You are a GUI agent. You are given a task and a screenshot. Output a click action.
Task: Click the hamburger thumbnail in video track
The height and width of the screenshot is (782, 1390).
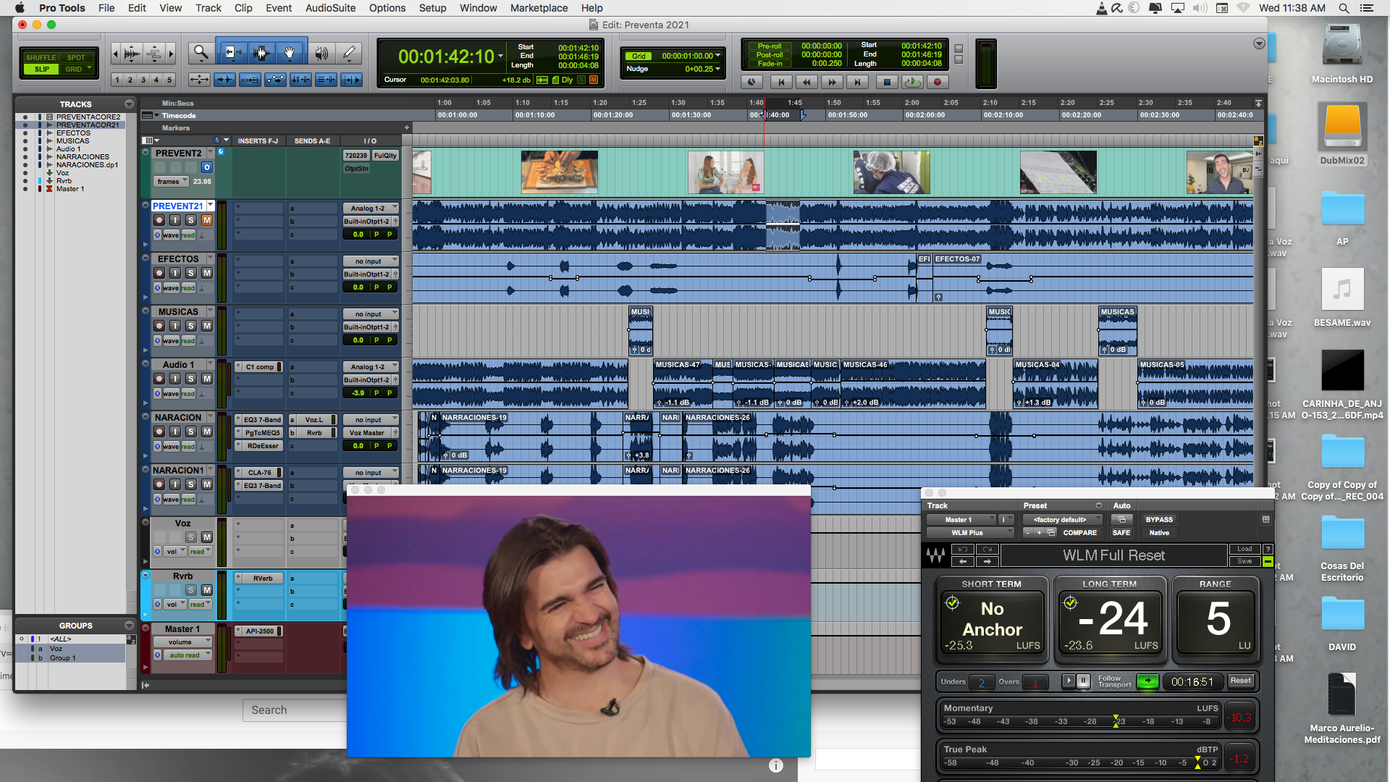click(559, 172)
